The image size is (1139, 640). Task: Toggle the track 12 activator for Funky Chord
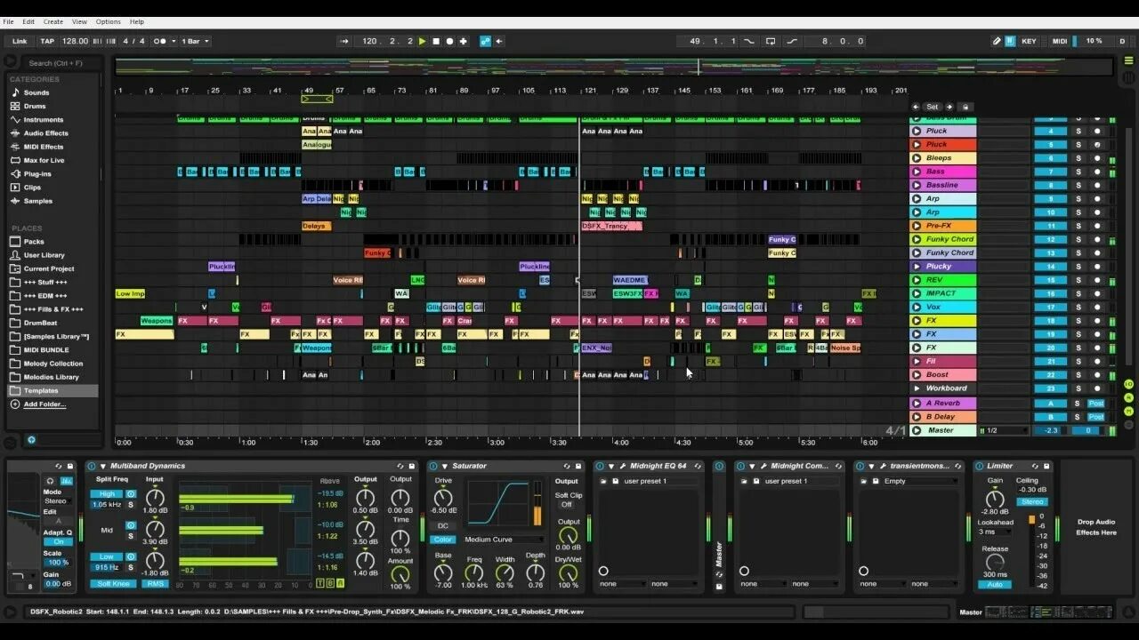(1050, 239)
